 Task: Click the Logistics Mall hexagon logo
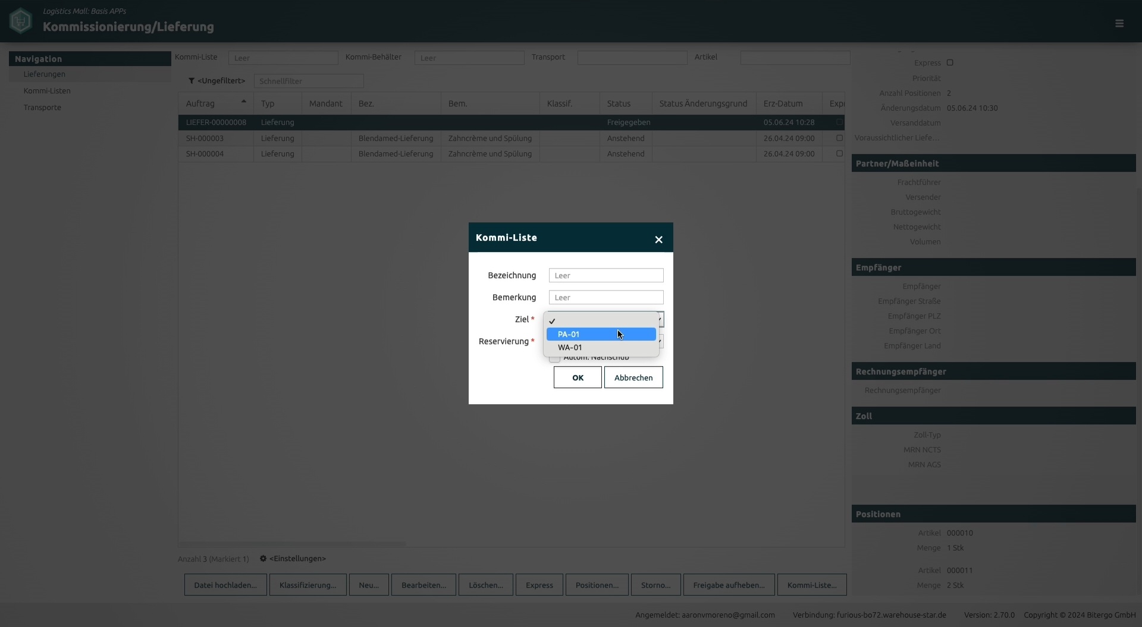(21, 21)
